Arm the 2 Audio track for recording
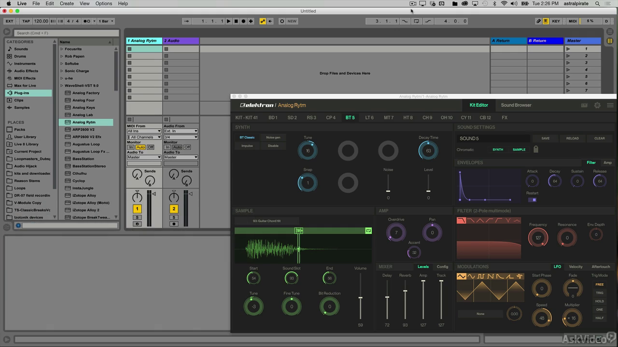The width and height of the screenshot is (618, 347). [x=174, y=224]
